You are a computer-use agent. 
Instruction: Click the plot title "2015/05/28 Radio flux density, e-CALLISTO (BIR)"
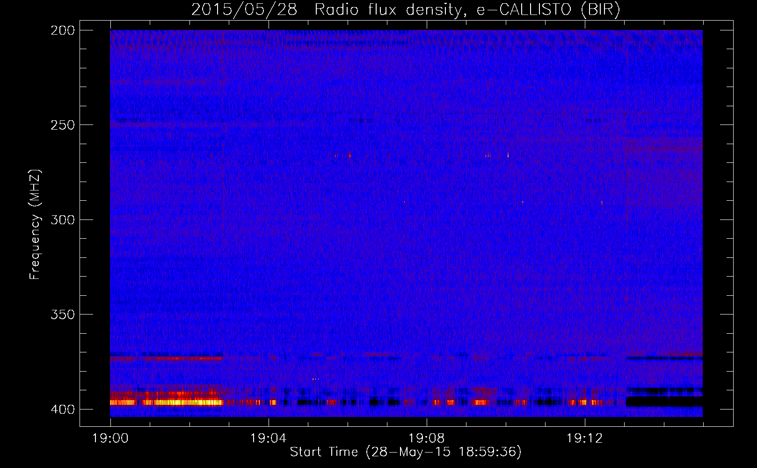tap(406, 10)
